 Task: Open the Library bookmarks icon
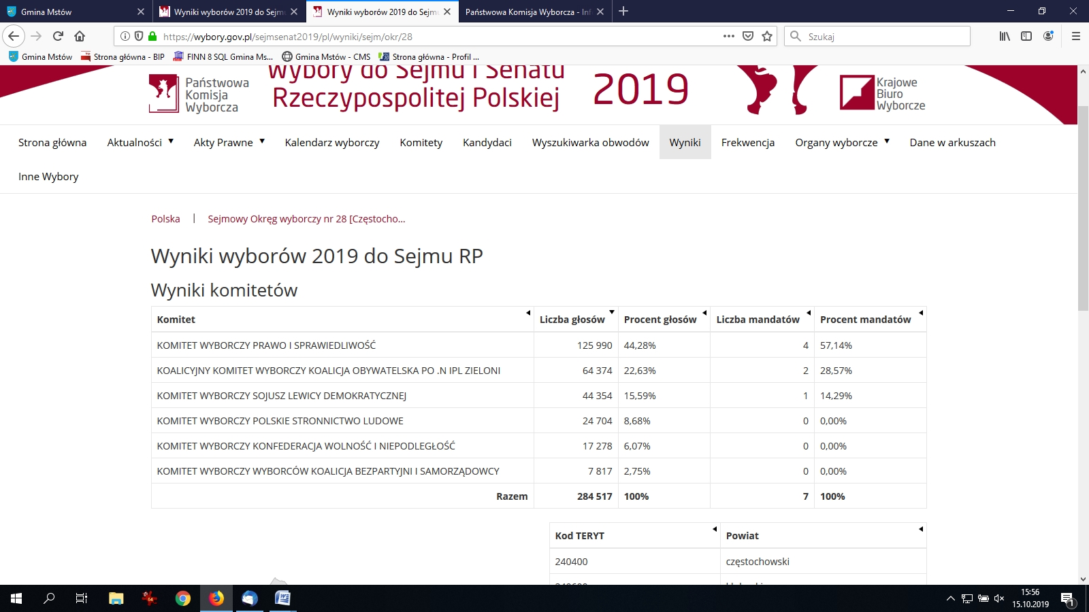click(x=1005, y=36)
